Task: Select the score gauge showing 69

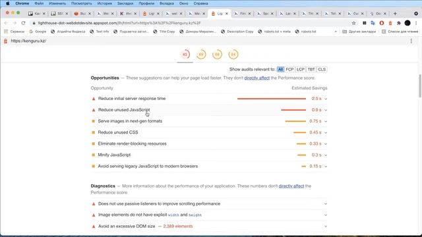Action: click(201, 54)
